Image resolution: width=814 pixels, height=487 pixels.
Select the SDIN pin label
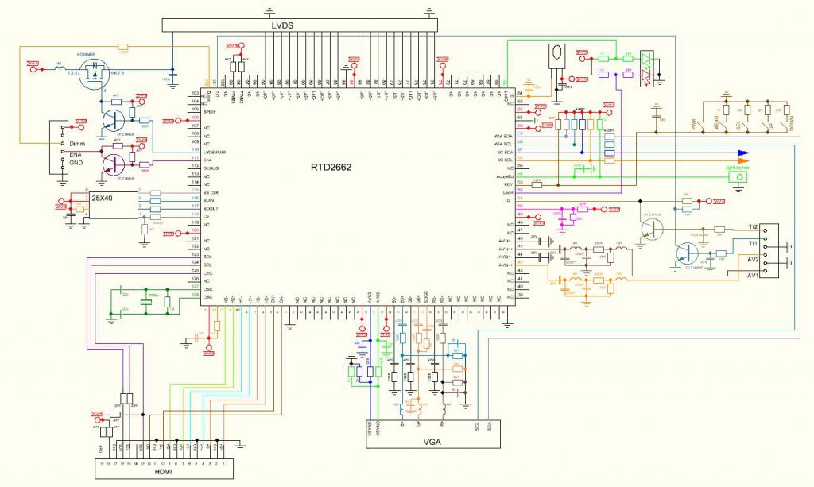(209, 200)
